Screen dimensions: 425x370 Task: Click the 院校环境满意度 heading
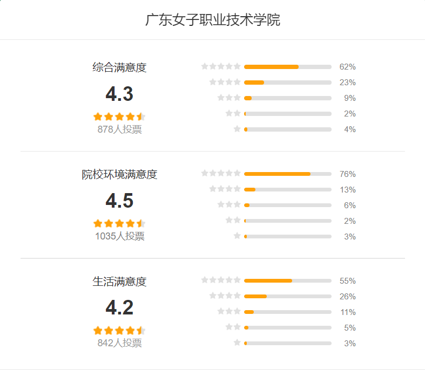tap(119, 174)
